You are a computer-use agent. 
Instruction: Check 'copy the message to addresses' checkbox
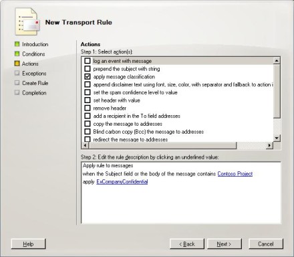click(x=88, y=124)
